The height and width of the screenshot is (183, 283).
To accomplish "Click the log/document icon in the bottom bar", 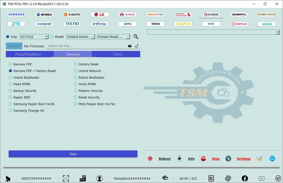I will 211,178.
